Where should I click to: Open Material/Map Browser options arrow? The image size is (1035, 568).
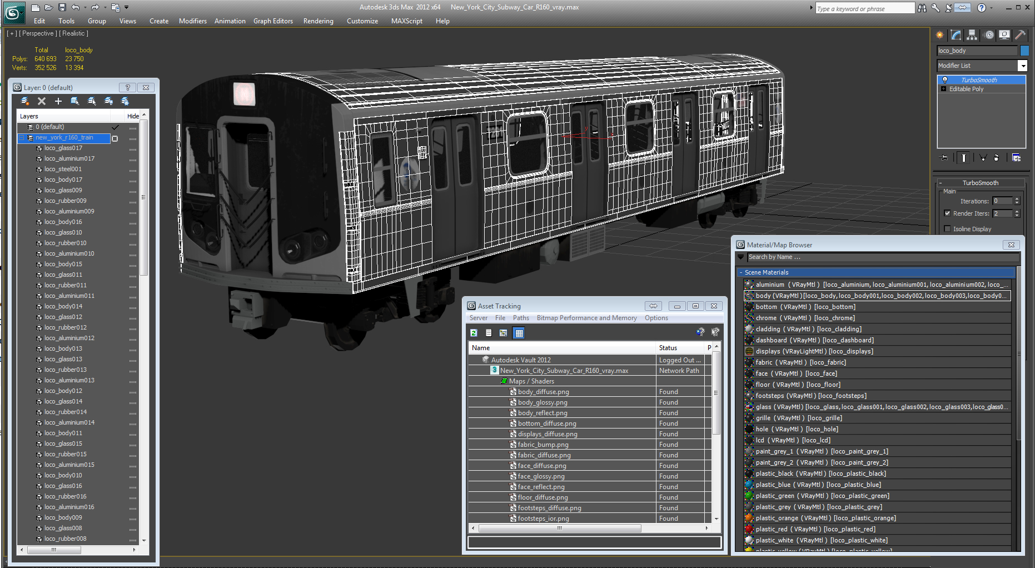741,257
